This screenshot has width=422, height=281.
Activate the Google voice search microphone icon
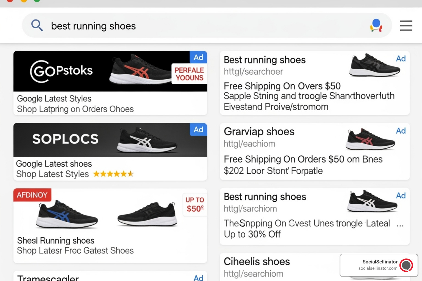click(x=376, y=25)
